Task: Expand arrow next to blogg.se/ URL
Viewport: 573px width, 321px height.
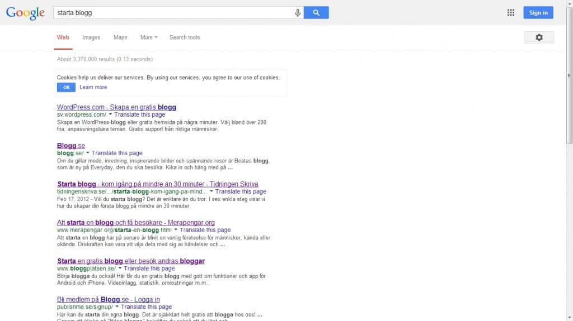Action: tap(88, 153)
